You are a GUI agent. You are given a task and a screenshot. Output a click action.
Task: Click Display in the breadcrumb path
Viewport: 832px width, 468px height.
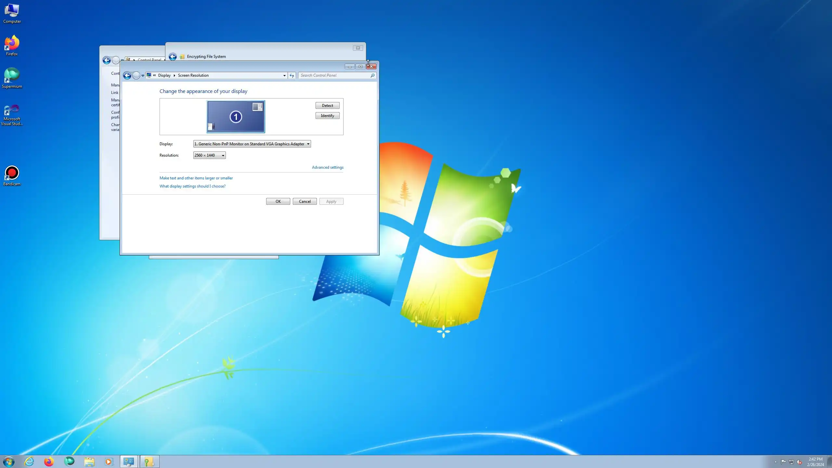(x=164, y=75)
